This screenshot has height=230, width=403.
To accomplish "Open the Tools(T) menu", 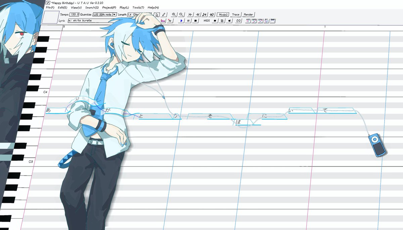I will [138, 7].
